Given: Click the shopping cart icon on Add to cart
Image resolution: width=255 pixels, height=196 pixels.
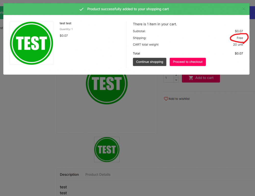Looking at the screenshot, I should [190, 78].
